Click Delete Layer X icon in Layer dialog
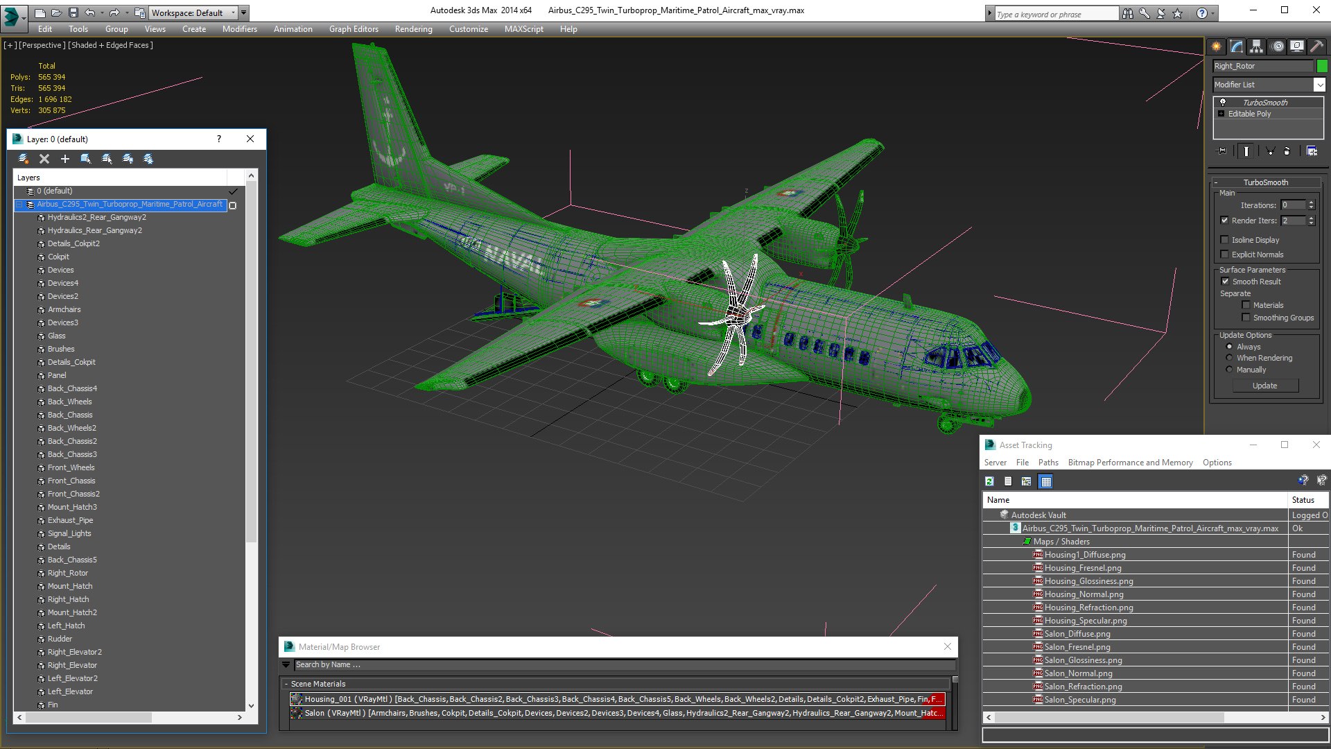Viewport: 1331px width, 749px height. (x=44, y=159)
